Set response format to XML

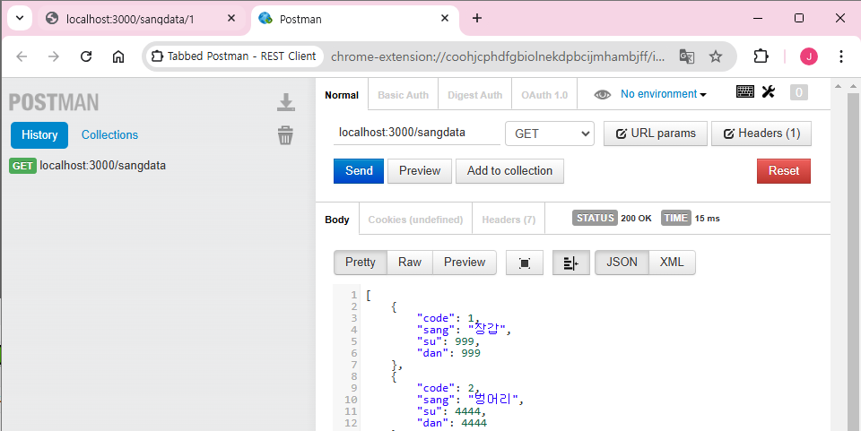coord(672,263)
